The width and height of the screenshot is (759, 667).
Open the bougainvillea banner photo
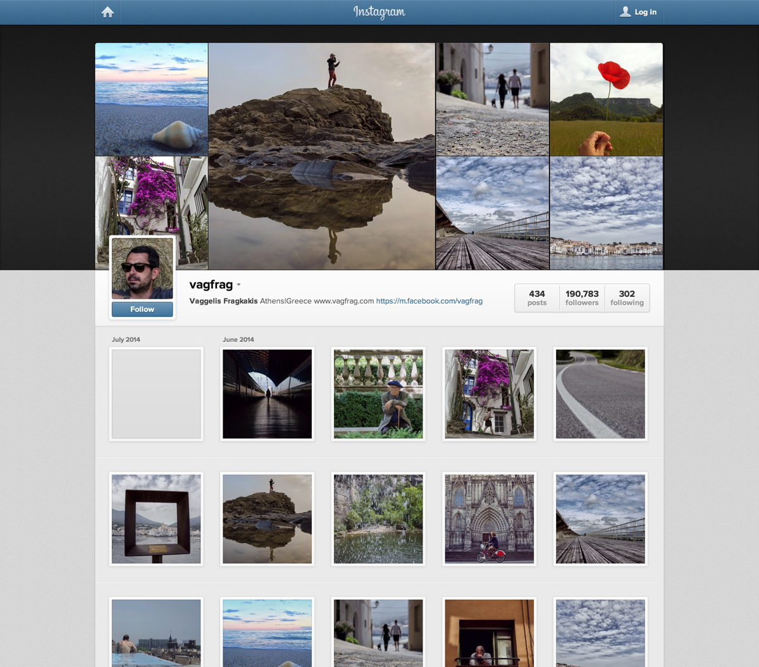(x=152, y=196)
